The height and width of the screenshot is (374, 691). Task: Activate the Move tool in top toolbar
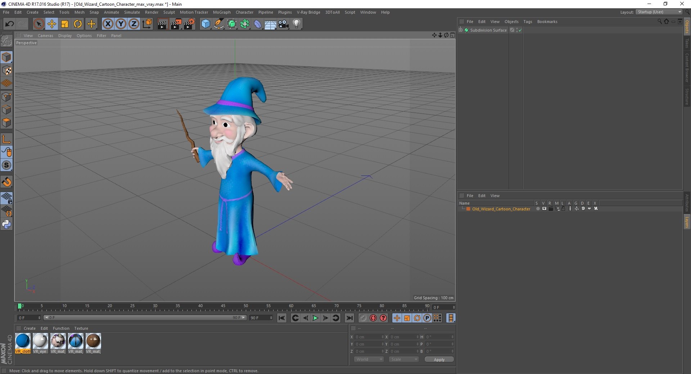pyautogui.click(x=51, y=24)
